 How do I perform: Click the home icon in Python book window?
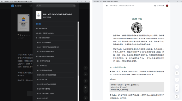click(107, 6)
